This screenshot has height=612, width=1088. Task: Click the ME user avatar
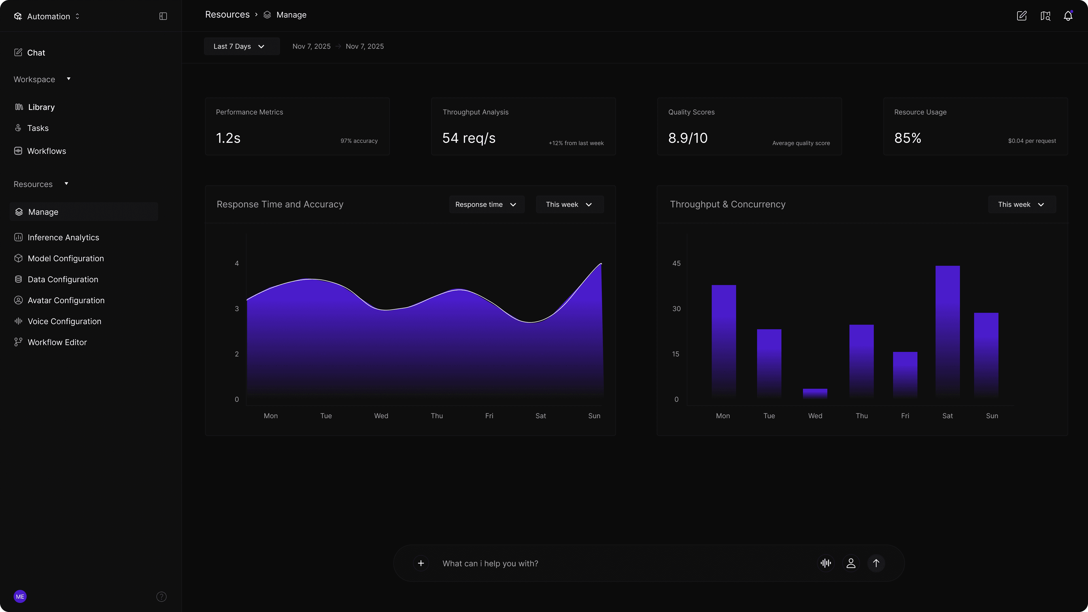20,596
